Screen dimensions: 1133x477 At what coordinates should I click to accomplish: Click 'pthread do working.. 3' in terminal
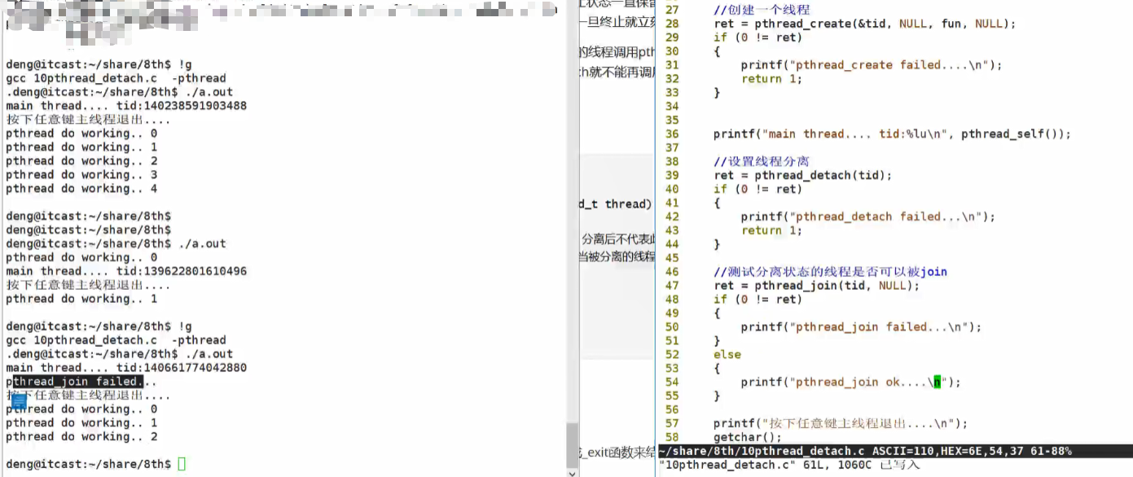81,175
